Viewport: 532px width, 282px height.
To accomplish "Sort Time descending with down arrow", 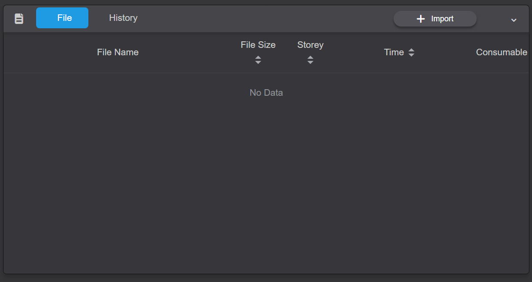I will click(x=411, y=55).
